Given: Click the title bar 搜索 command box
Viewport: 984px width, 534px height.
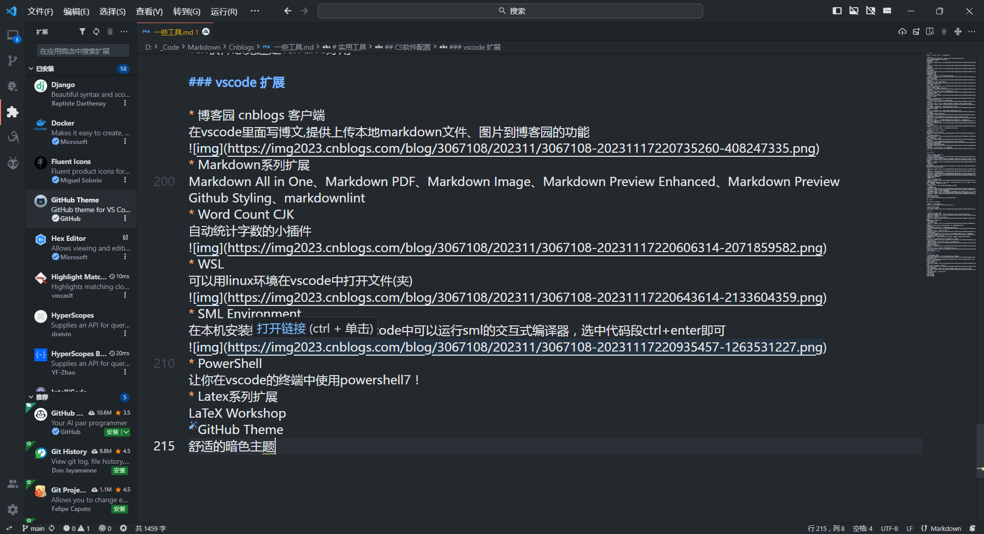Looking at the screenshot, I should tap(510, 11).
